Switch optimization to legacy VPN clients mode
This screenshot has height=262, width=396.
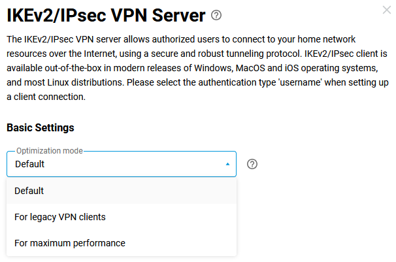click(60, 217)
